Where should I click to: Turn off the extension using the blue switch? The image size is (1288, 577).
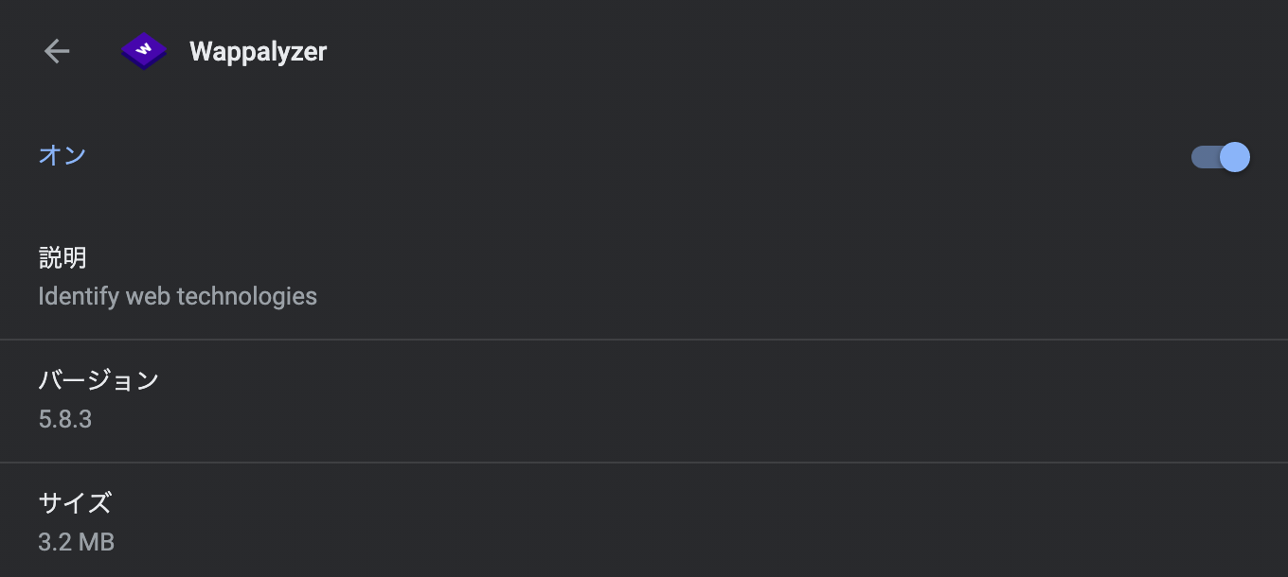tap(1219, 157)
